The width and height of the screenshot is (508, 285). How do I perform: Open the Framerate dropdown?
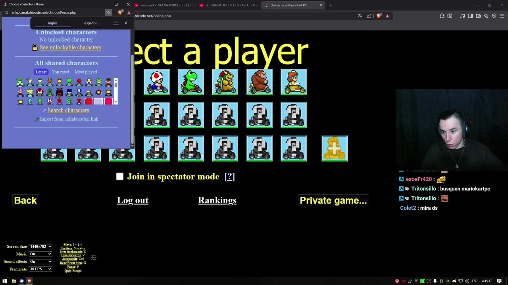pos(40,269)
